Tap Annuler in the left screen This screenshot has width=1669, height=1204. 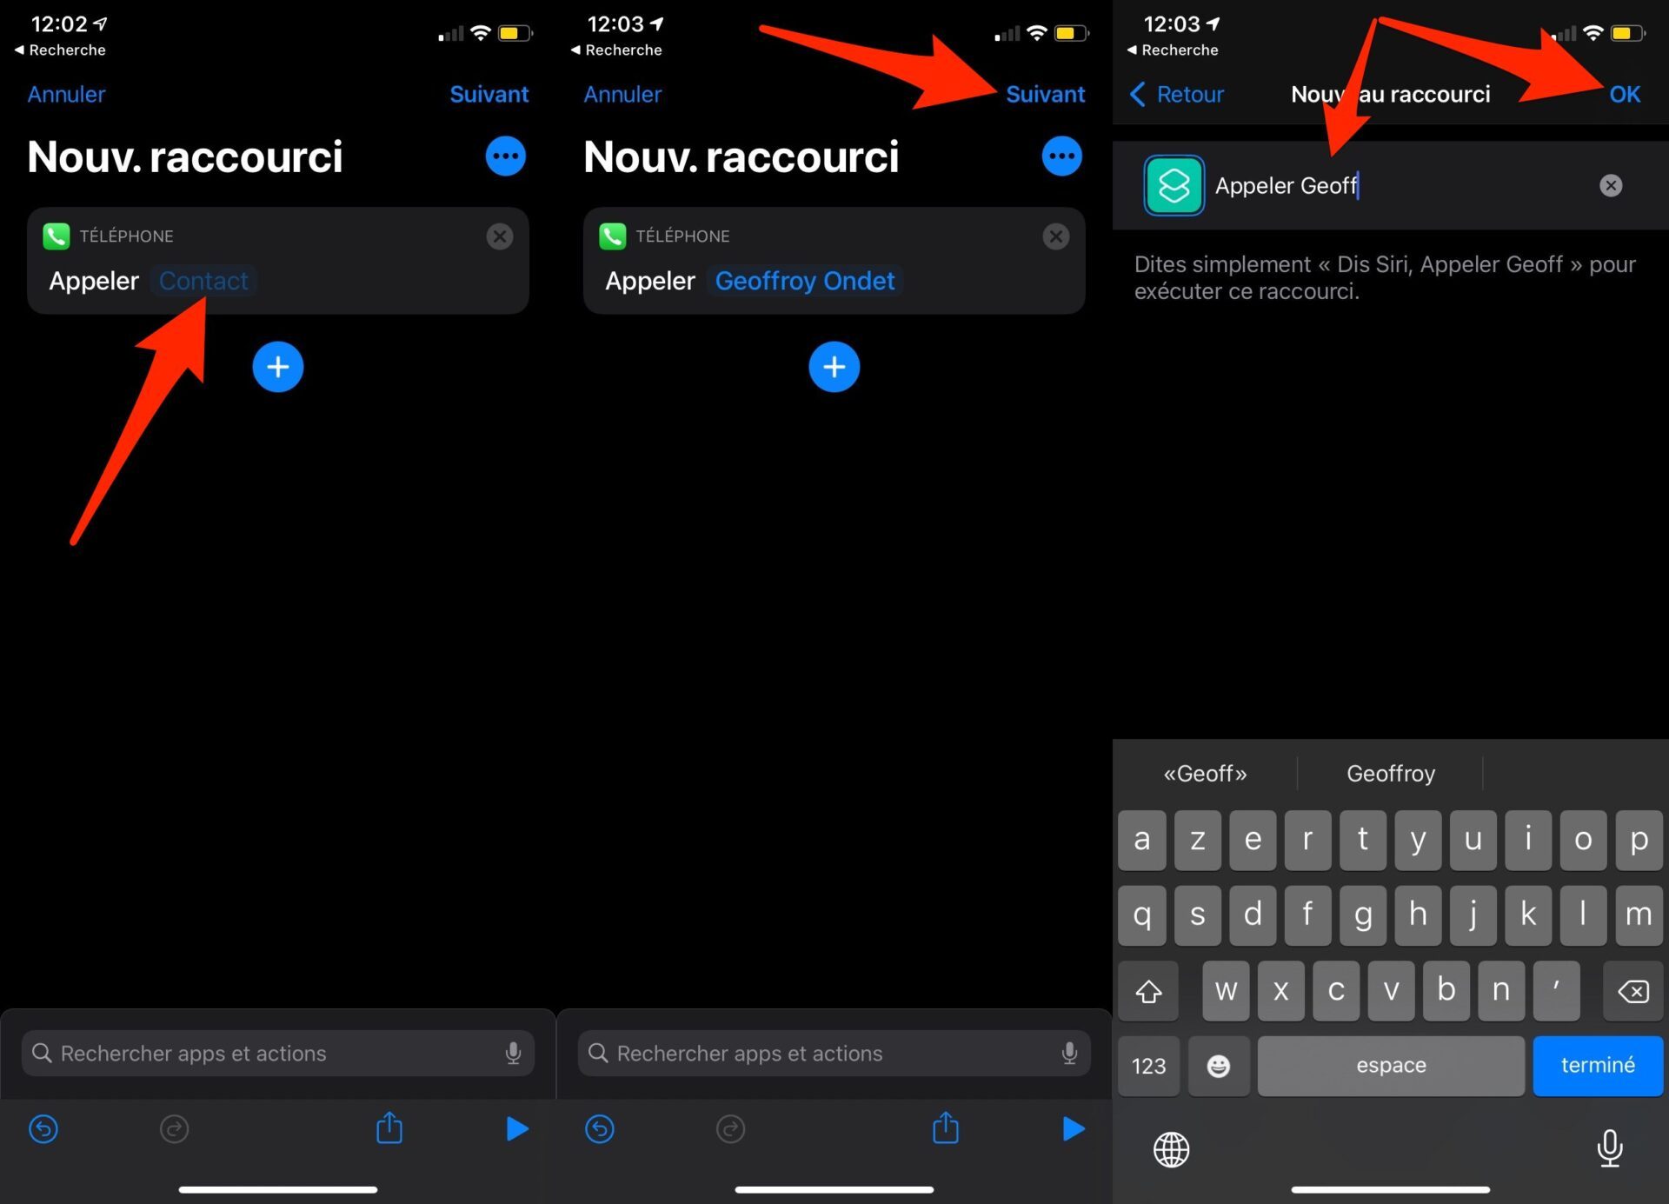click(x=66, y=94)
